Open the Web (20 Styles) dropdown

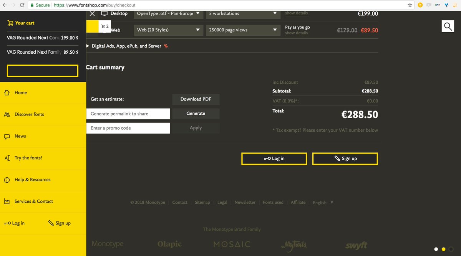click(169, 30)
